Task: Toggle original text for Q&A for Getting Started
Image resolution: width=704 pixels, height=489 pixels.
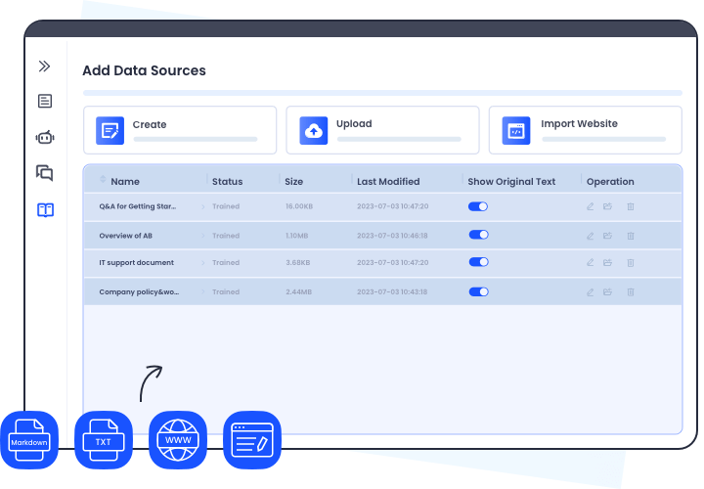Action: pos(478,206)
